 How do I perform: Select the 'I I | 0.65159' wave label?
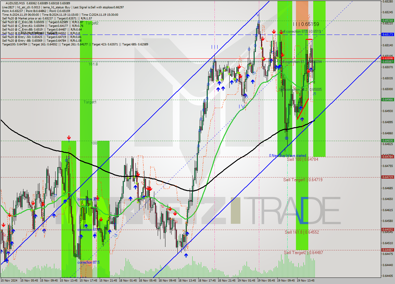tap(306, 24)
